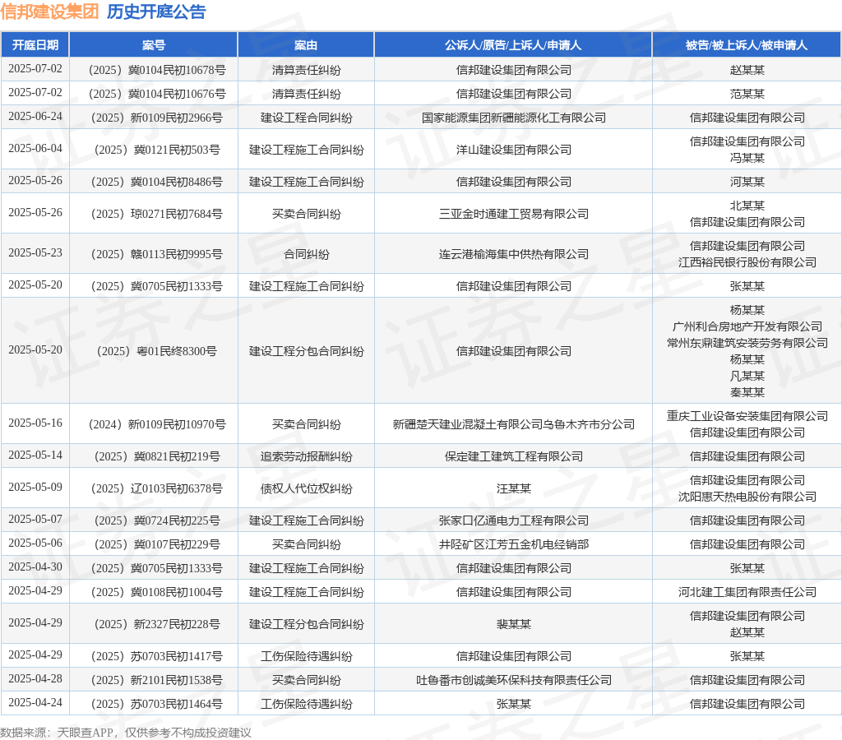The width and height of the screenshot is (842, 740).
Task: Click the 信邦建设集团 title text
Action: (49, 12)
